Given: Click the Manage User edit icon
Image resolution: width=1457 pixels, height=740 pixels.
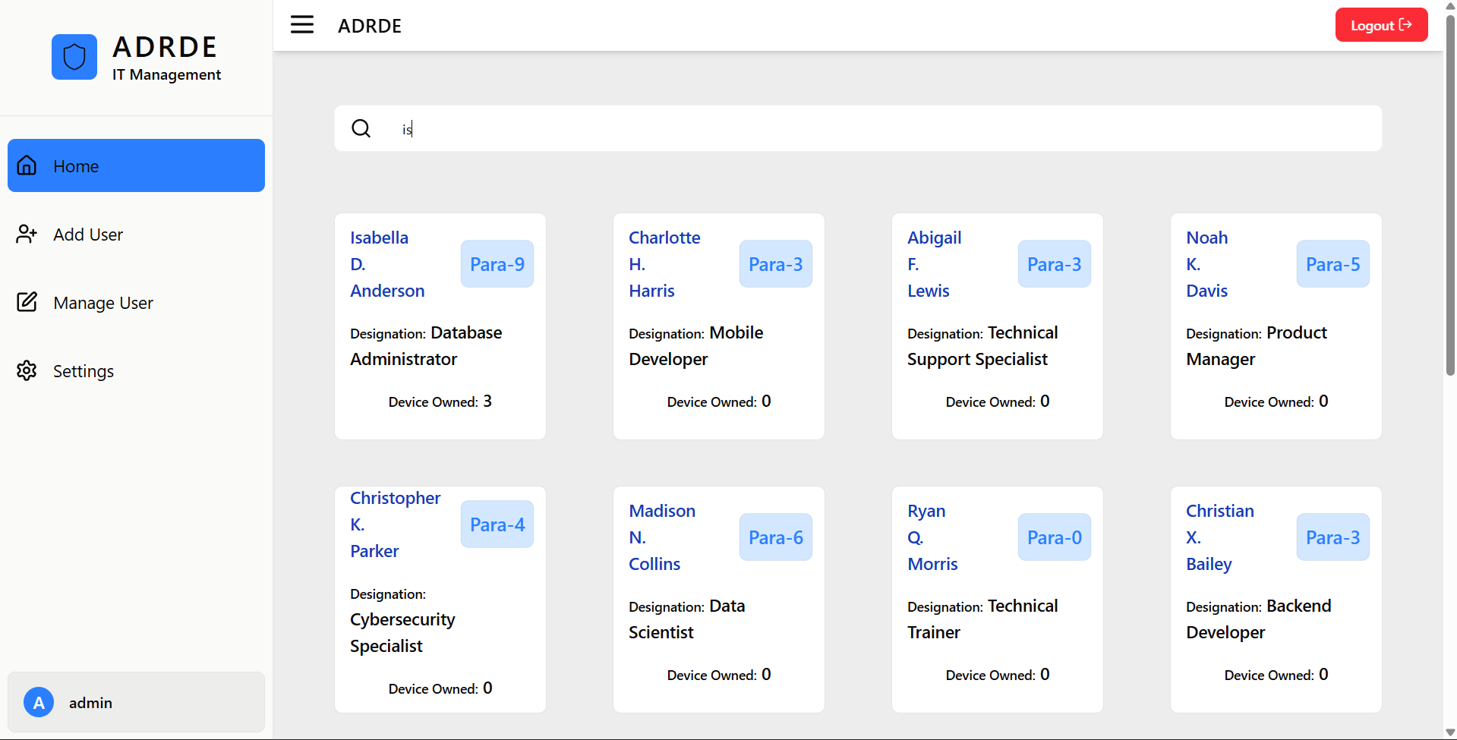Looking at the screenshot, I should [27, 302].
